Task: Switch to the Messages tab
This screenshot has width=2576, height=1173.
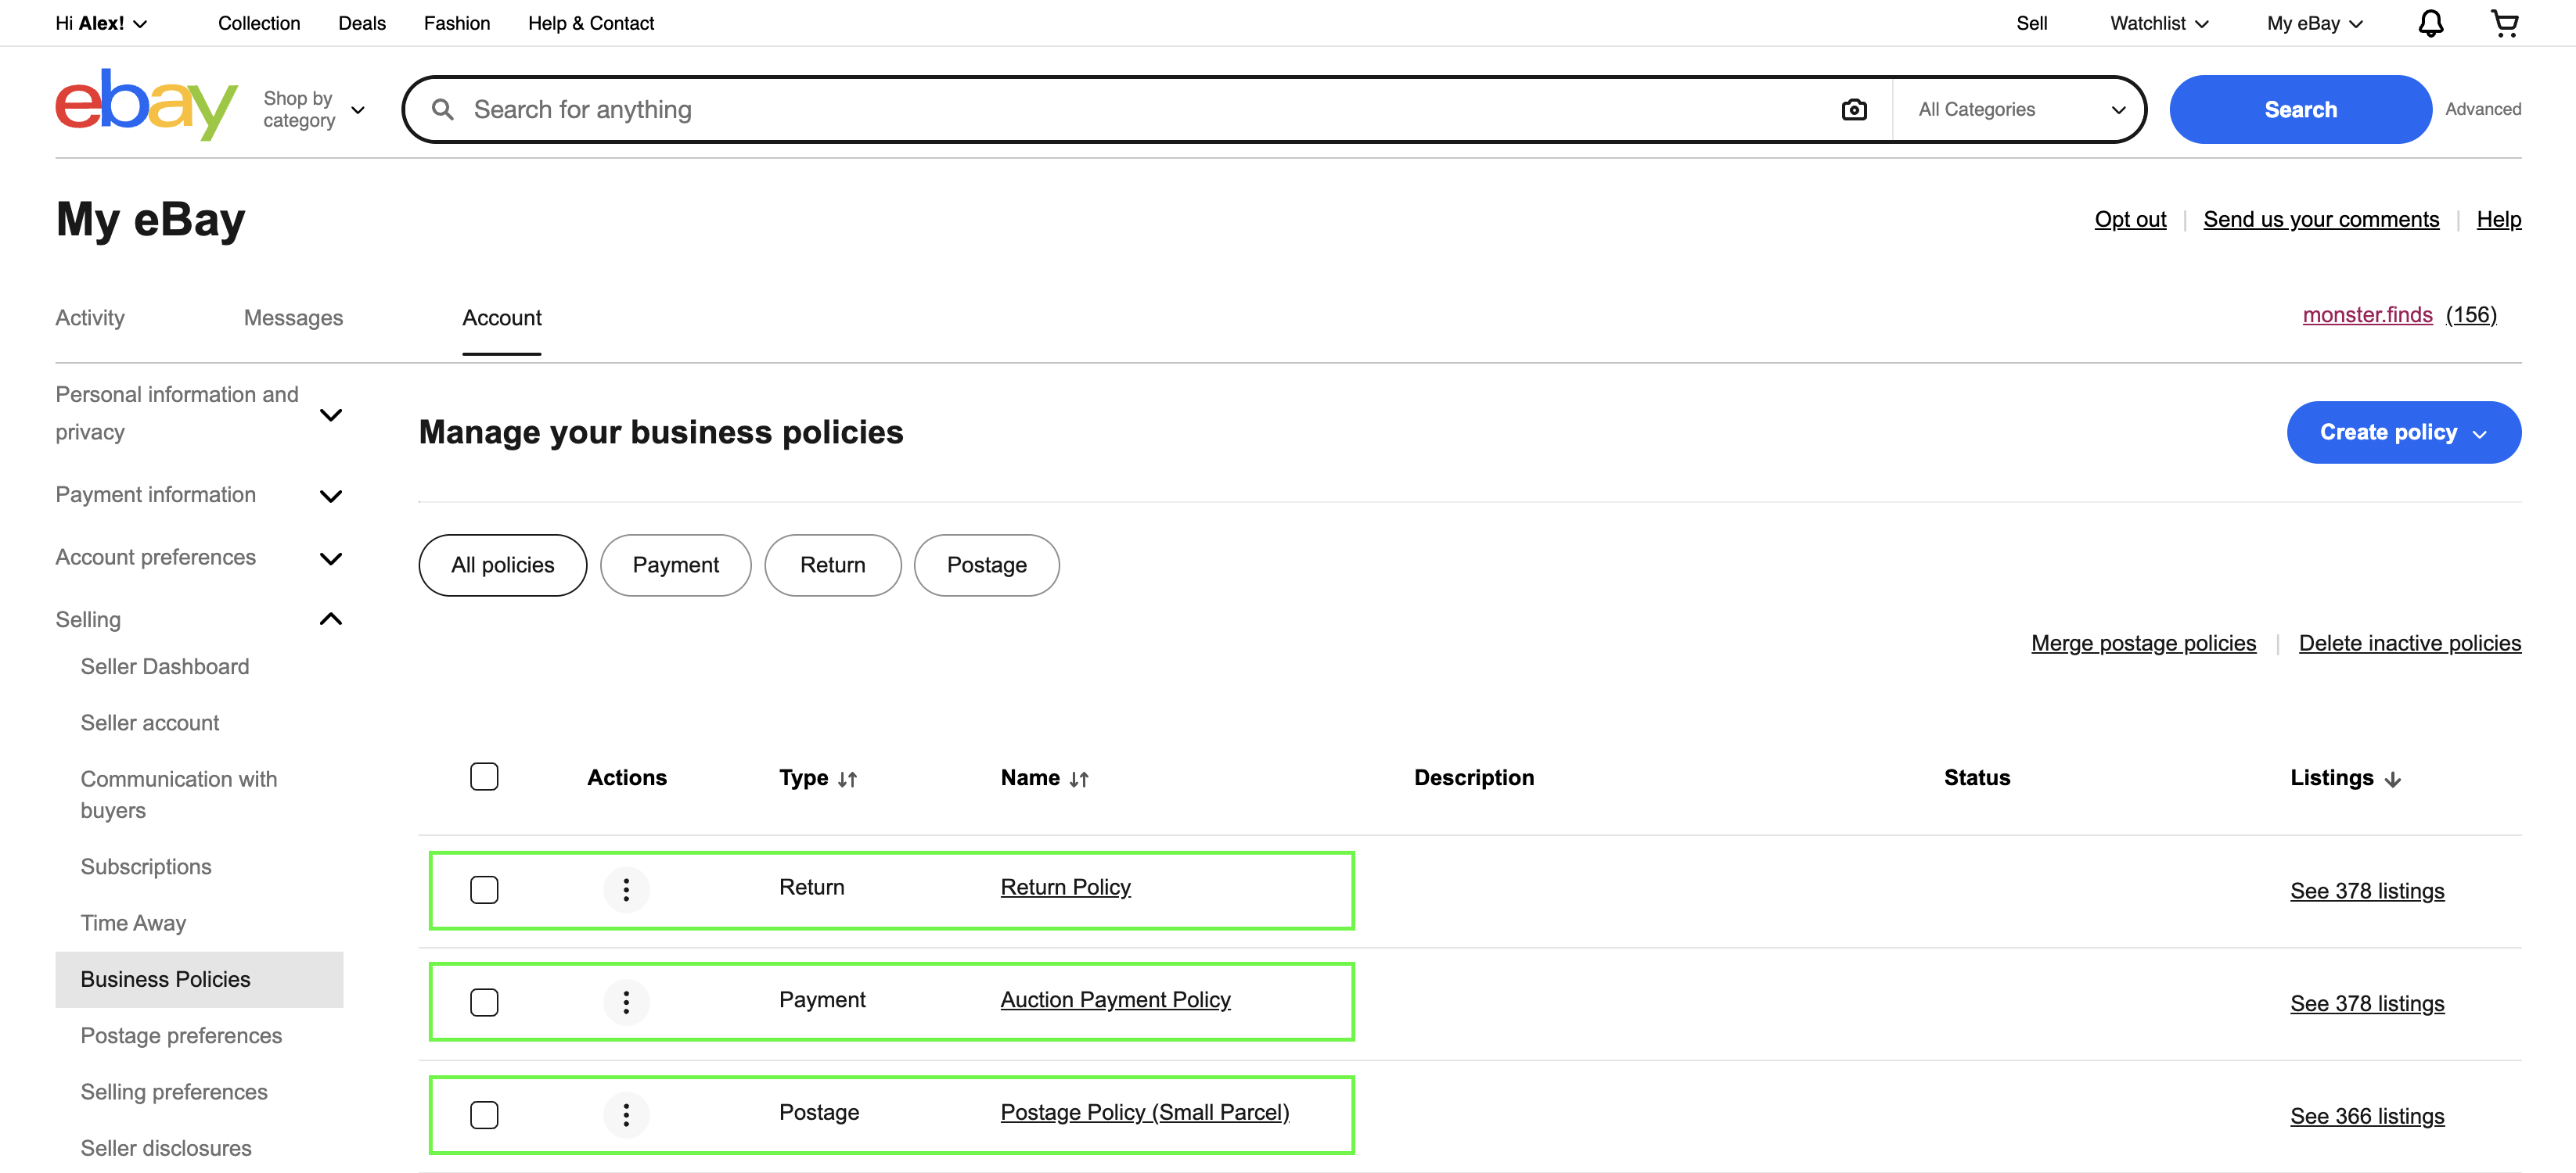Action: click(293, 317)
